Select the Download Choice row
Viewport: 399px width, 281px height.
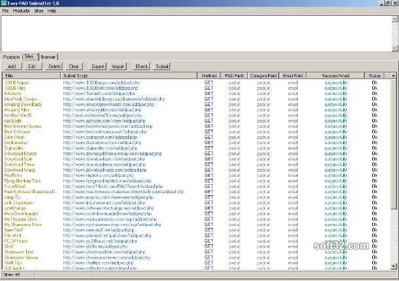(196, 154)
